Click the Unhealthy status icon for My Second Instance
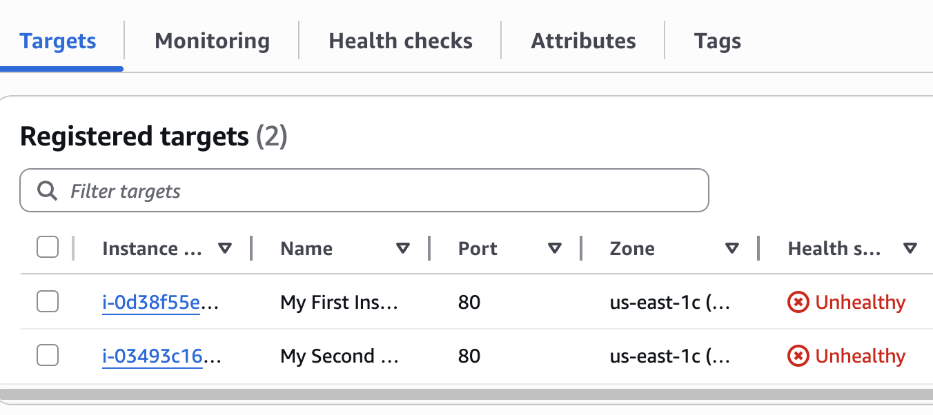This screenshot has width=933, height=415. 798,356
